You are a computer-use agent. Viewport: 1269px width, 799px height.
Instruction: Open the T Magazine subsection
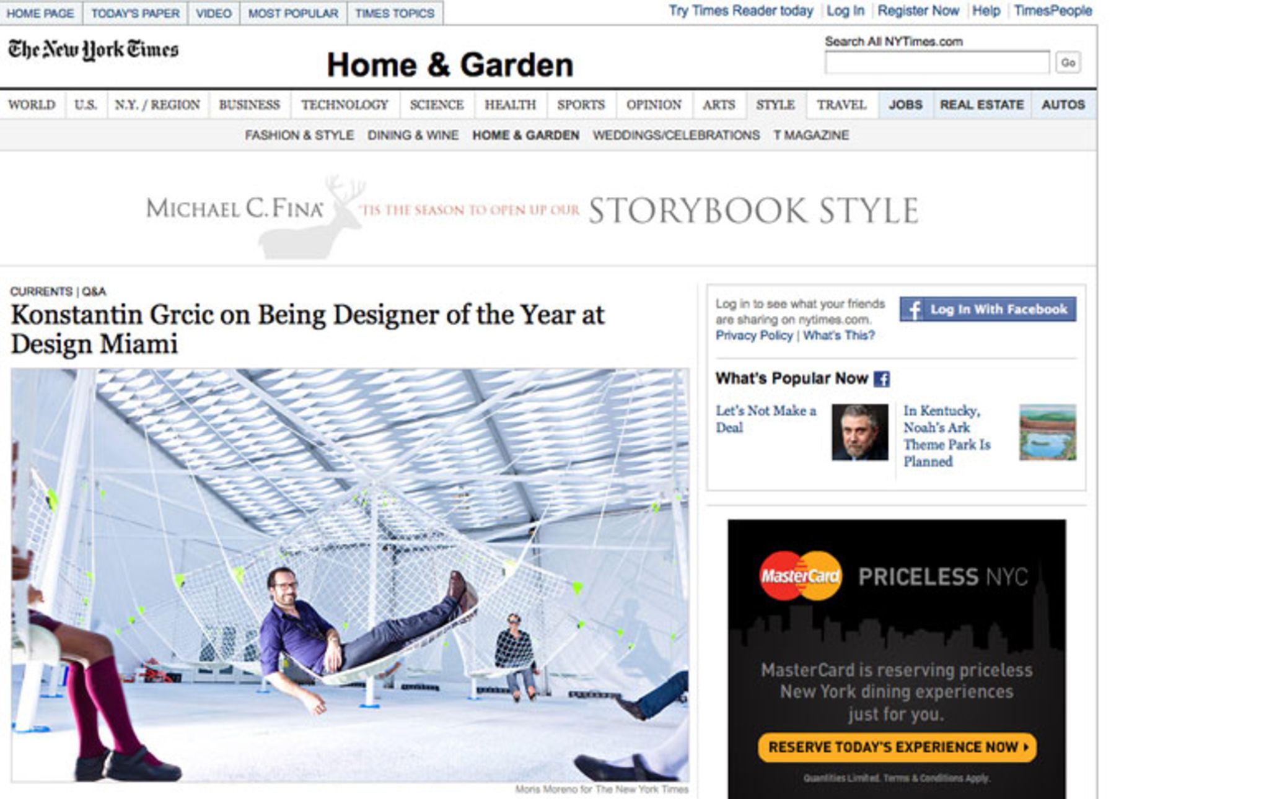(x=811, y=135)
